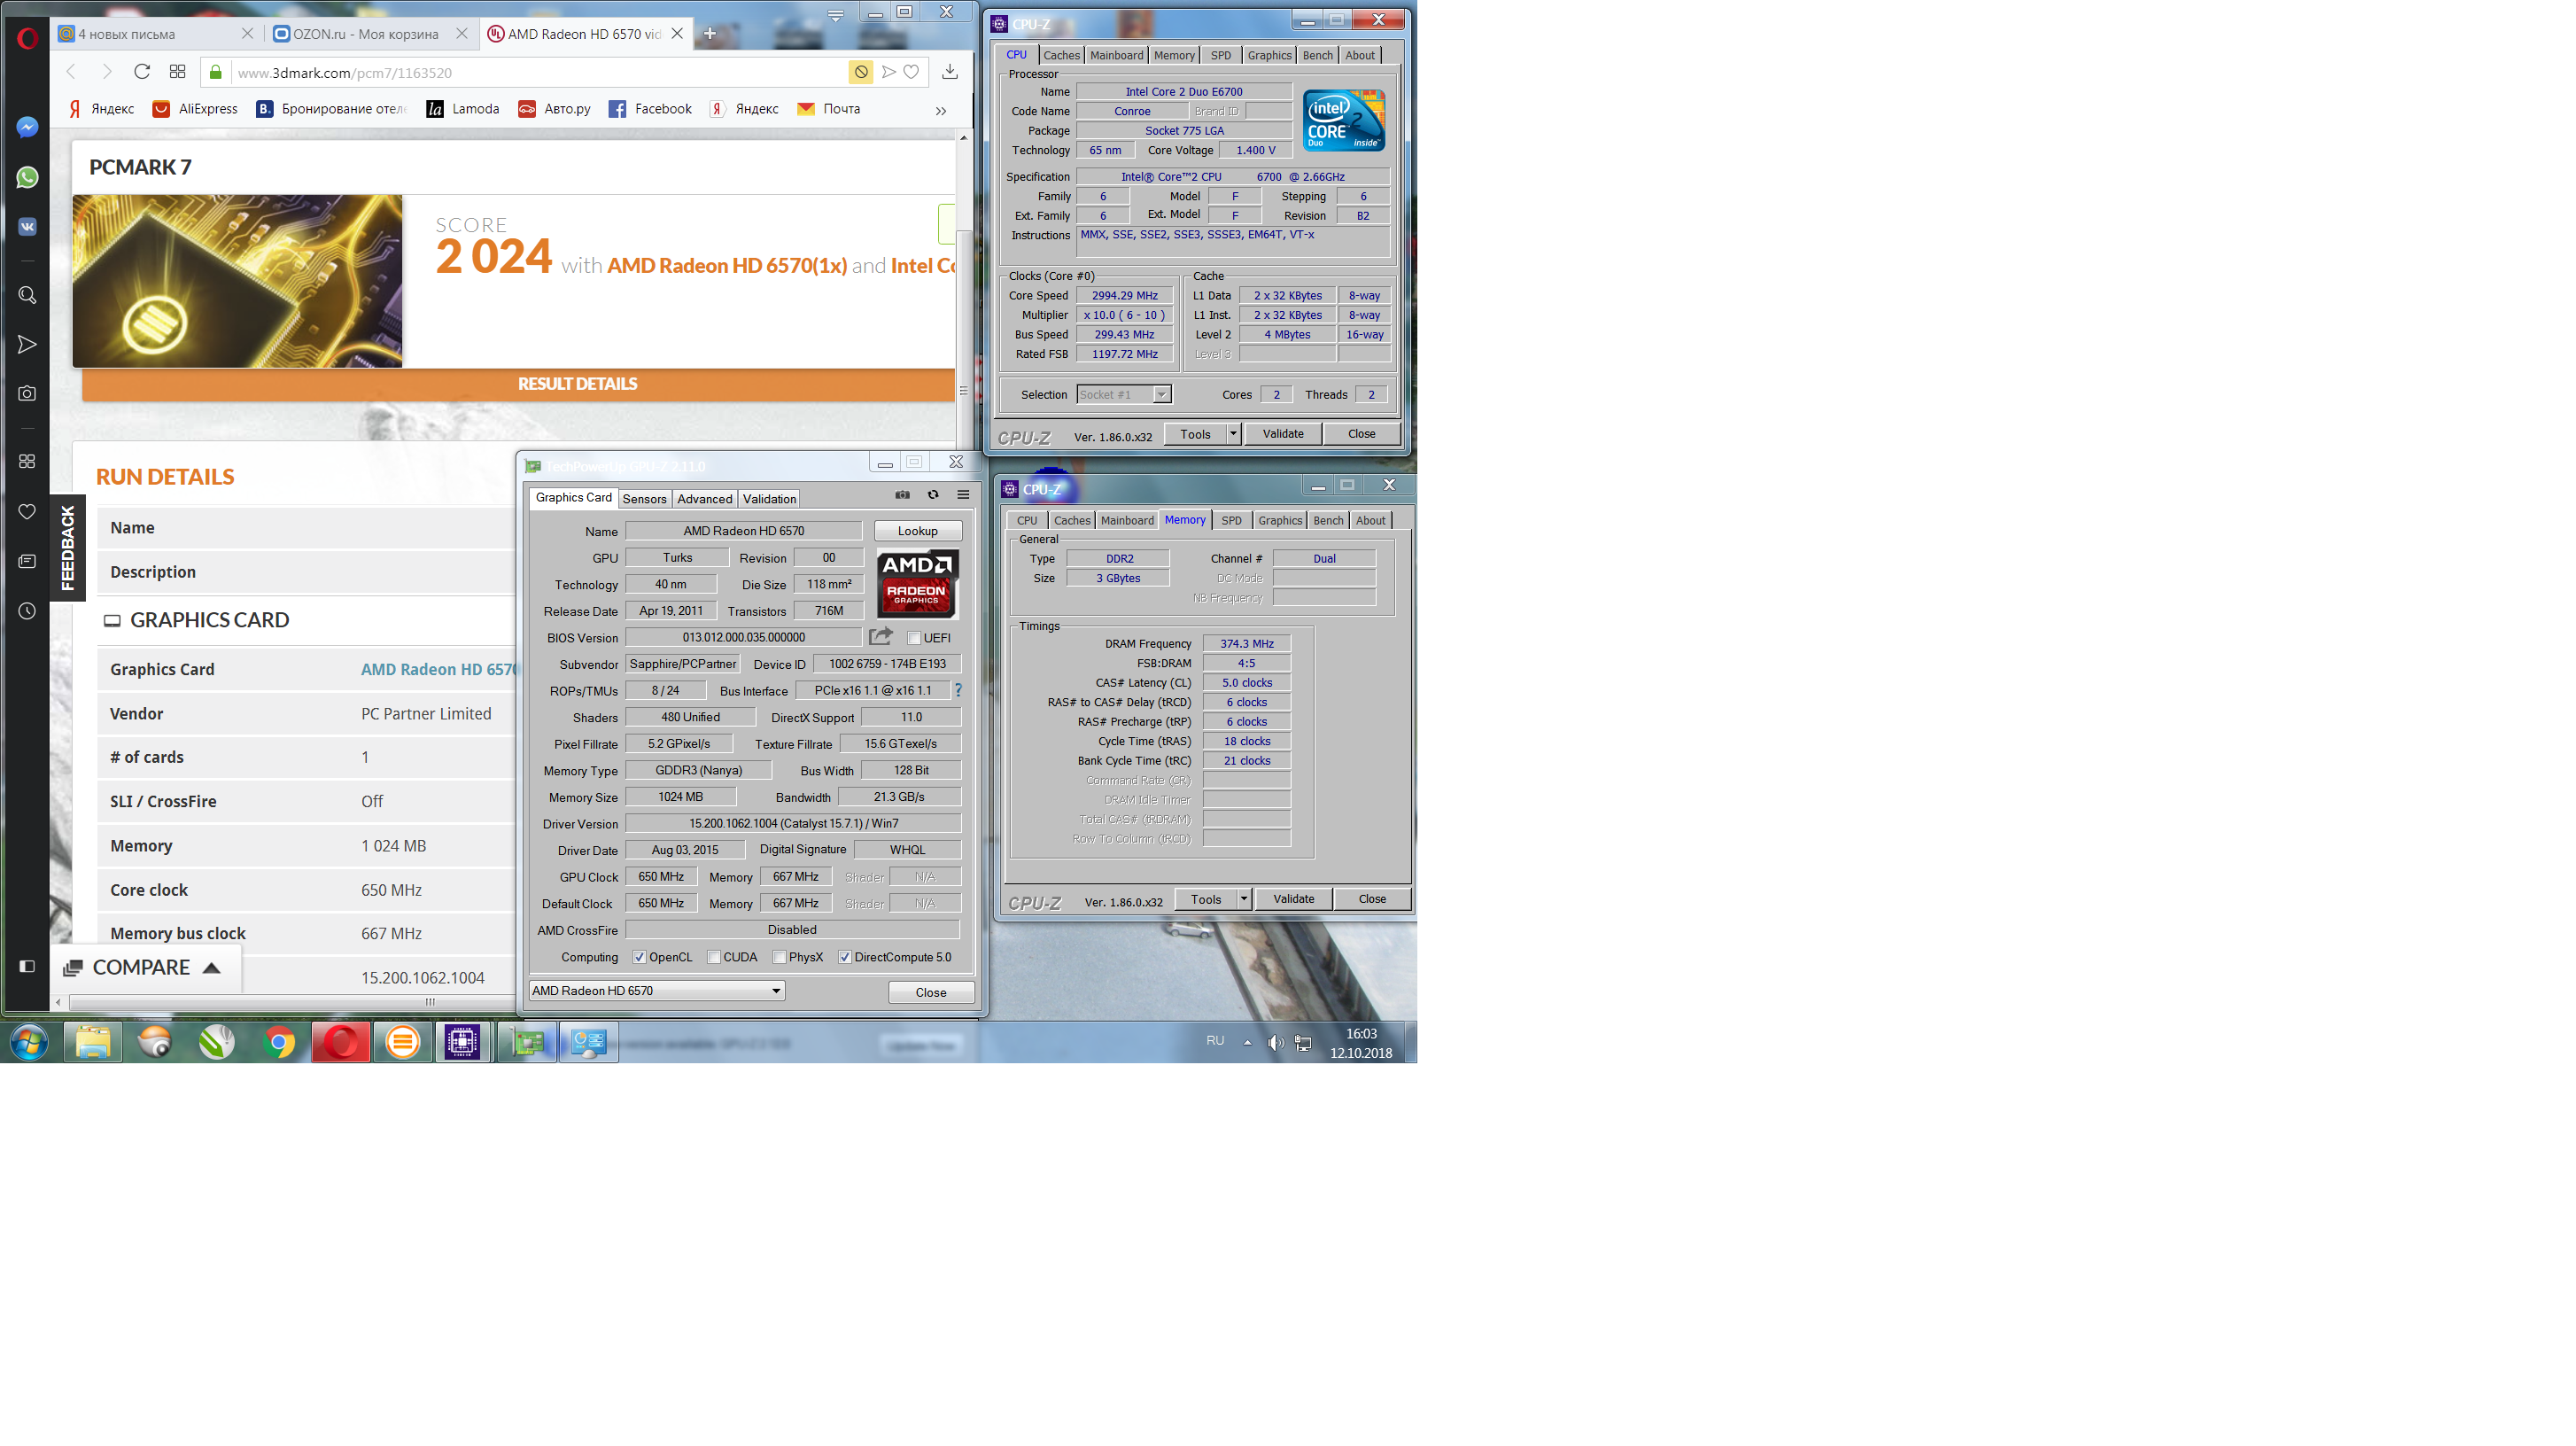Open Mainboard tab in upper CPU-Z
This screenshot has height=1446, width=2576.
[1116, 55]
